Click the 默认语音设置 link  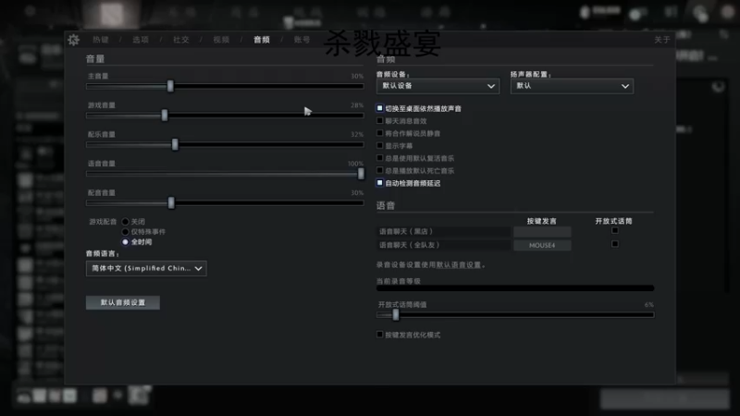point(458,265)
